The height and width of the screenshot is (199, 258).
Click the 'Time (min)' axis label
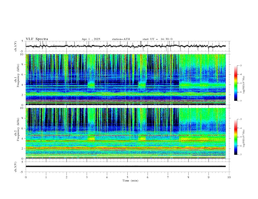click(130, 180)
